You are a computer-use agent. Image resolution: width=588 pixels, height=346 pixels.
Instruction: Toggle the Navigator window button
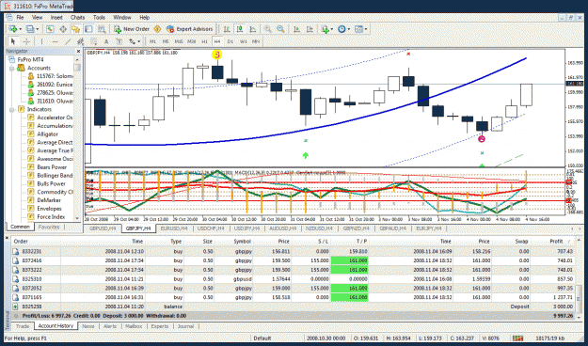76,29
